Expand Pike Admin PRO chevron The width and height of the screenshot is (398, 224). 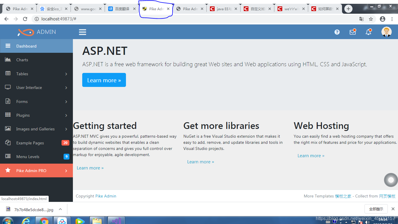tap(66, 171)
